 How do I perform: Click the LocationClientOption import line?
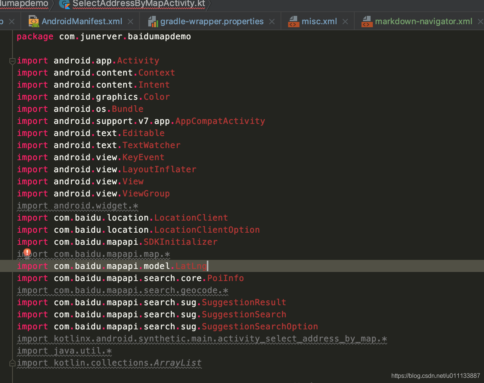point(138,230)
